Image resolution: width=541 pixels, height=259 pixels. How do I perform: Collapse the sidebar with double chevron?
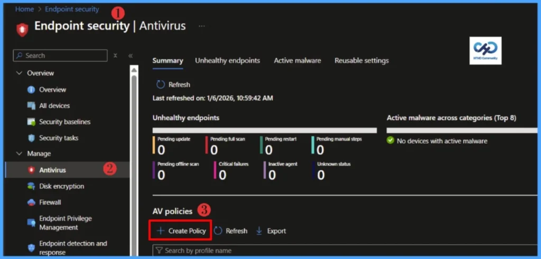click(x=130, y=56)
